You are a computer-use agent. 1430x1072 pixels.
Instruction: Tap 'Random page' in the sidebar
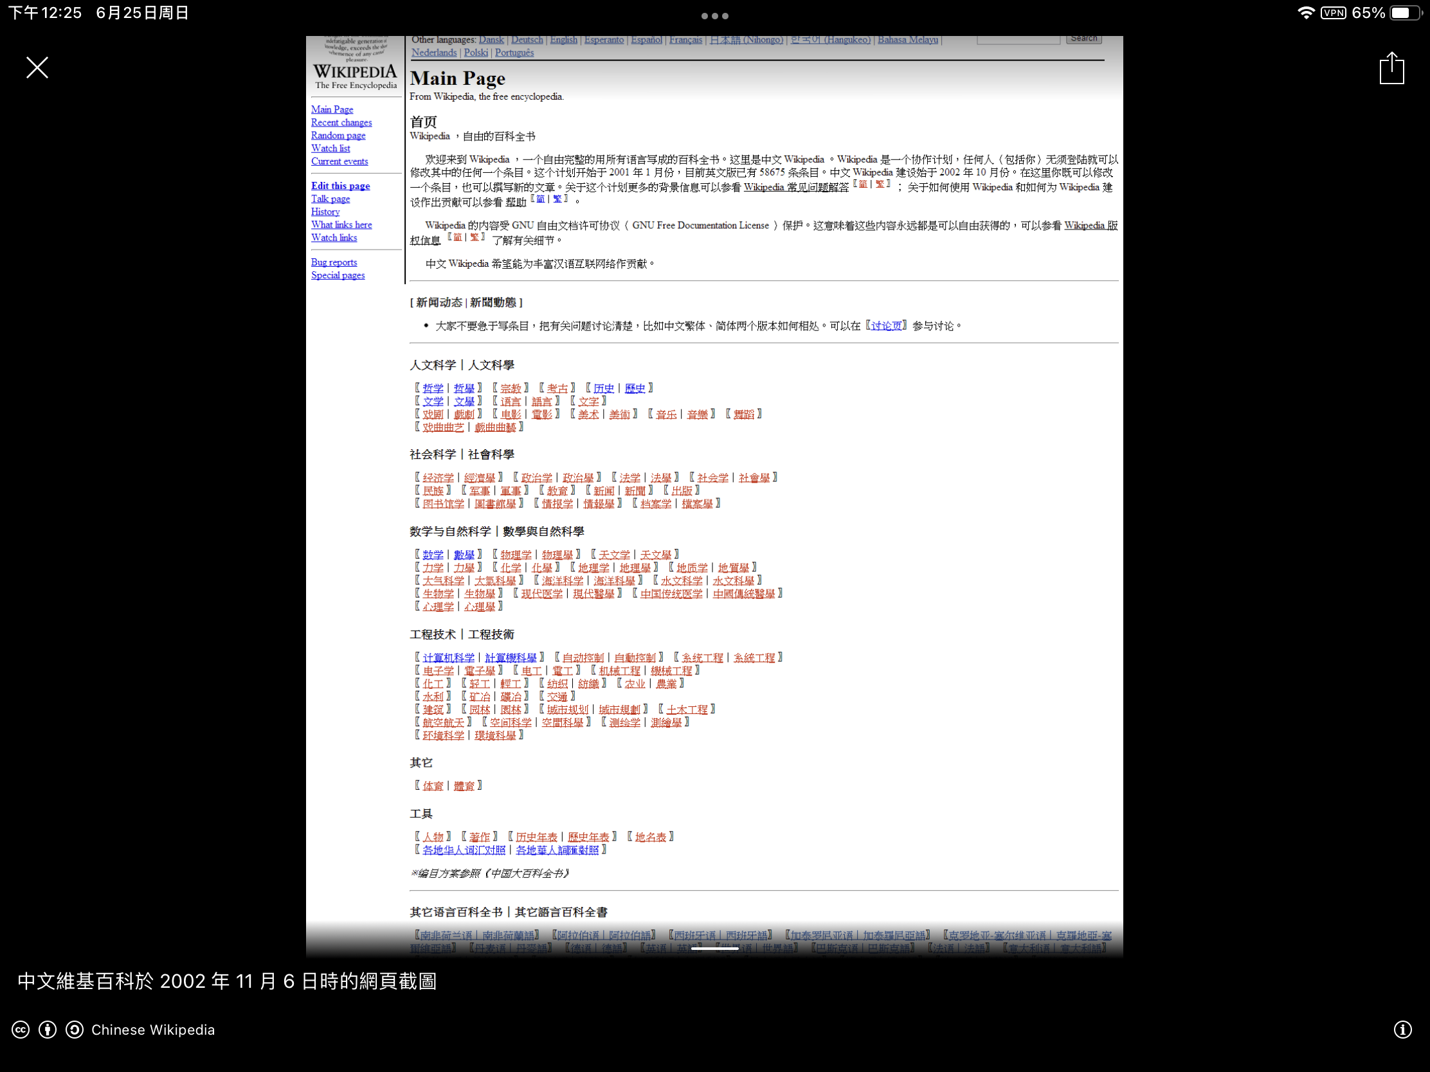coord(338,135)
